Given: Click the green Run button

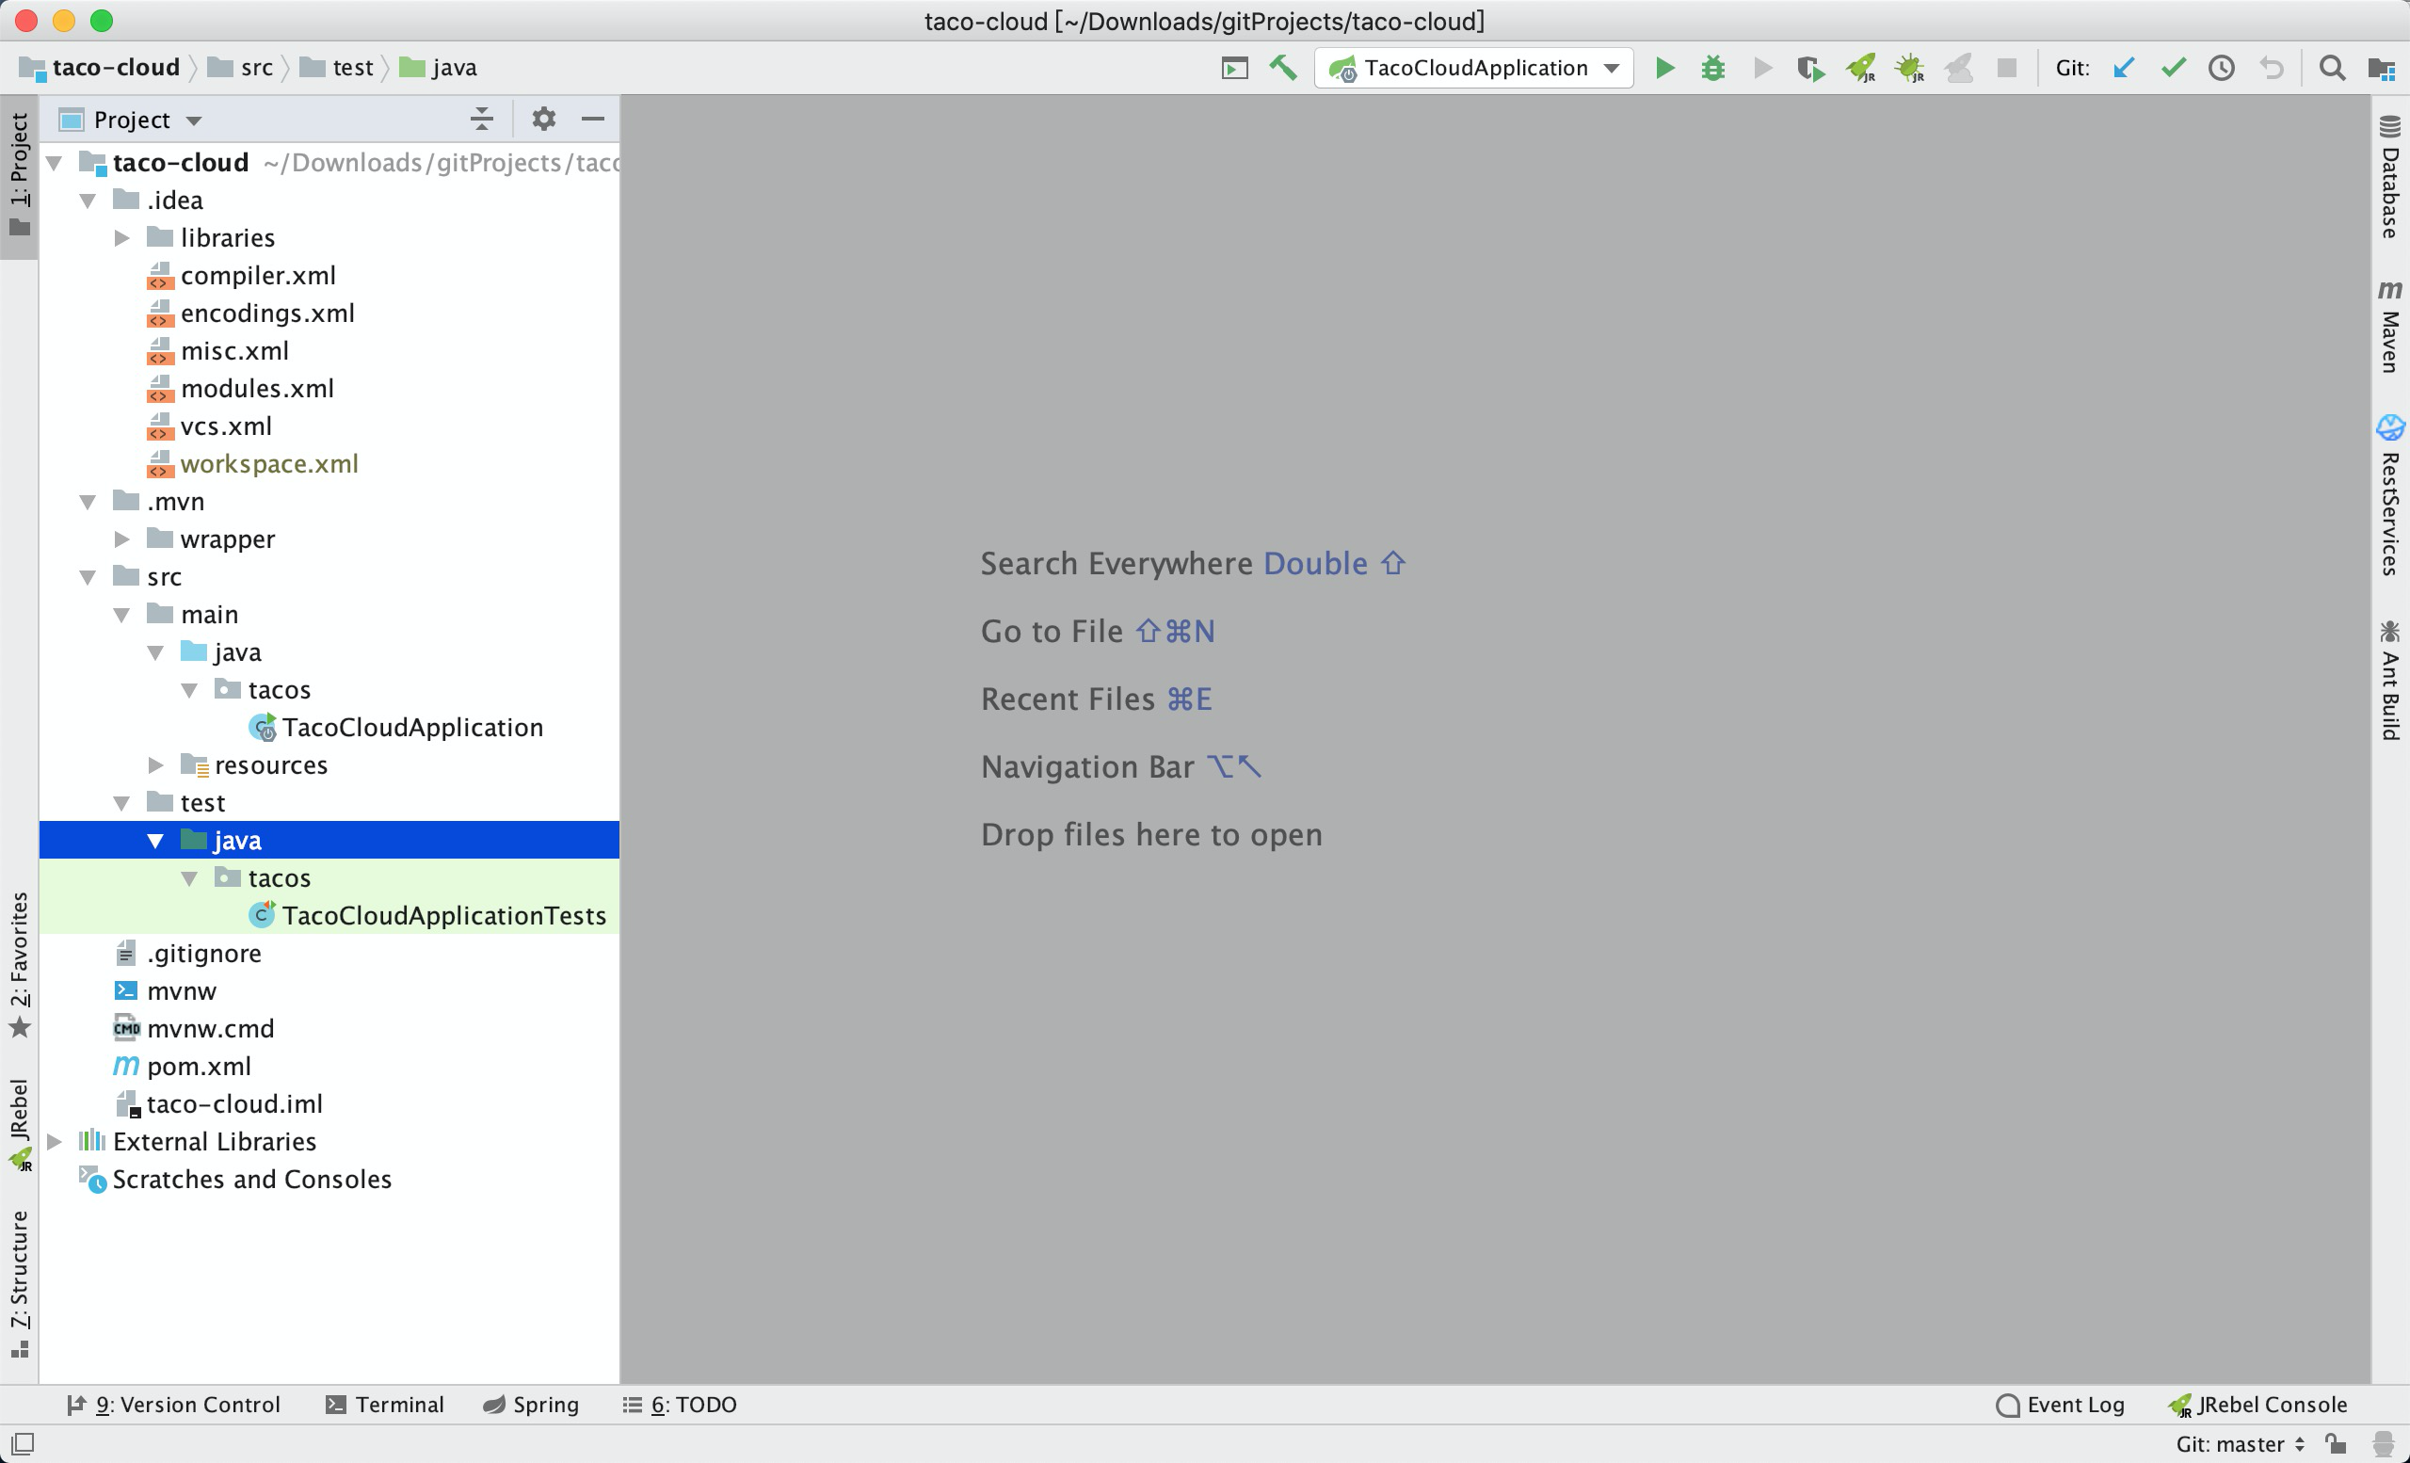Looking at the screenshot, I should [x=1663, y=68].
